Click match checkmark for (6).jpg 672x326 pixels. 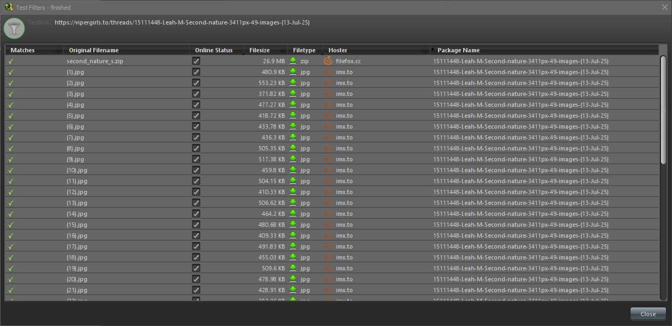tap(11, 126)
